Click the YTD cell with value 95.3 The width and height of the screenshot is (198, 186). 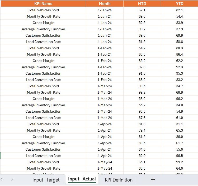tap(180, 73)
